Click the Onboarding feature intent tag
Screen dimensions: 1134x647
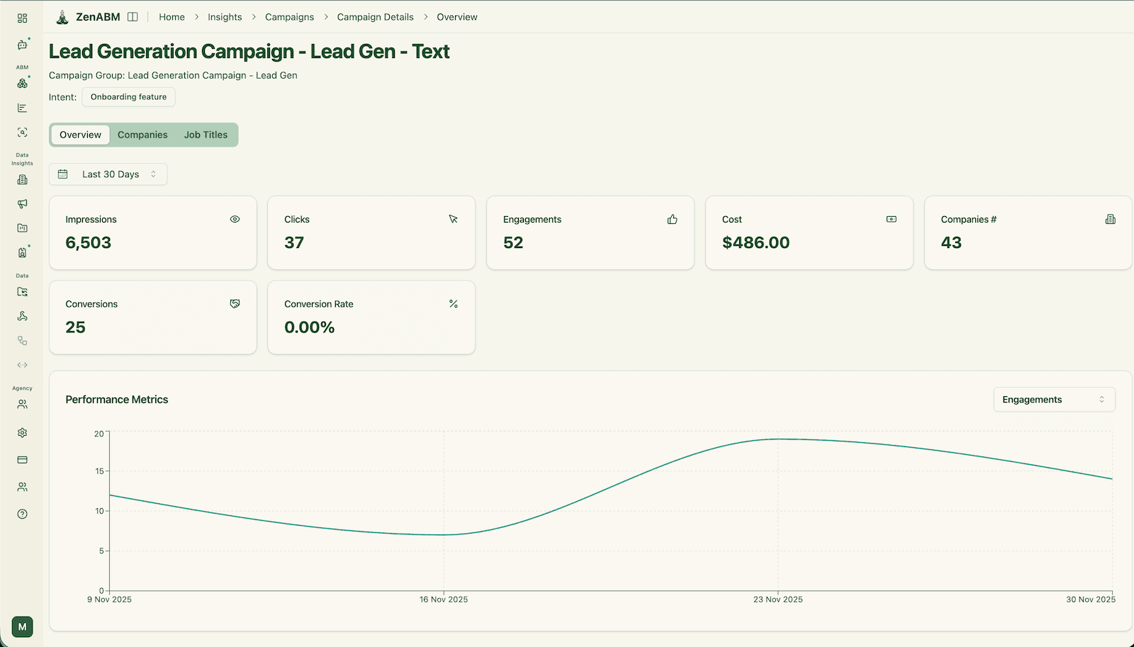click(128, 97)
